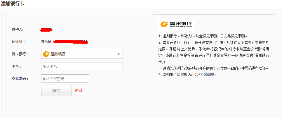Screen dimensions: 284x122
Task: Open the 温州银行 bank selection box
Action: coord(82,54)
